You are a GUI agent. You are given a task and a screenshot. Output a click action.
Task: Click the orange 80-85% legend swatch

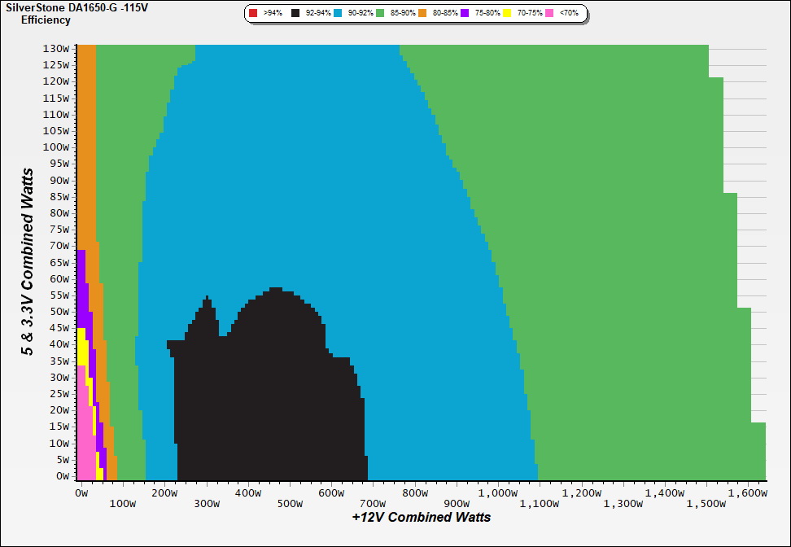tap(422, 14)
